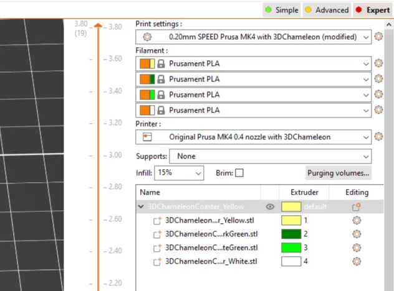Click lock icon on first filament row
This screenshot has width=394, height=291.
click(161, 63)
